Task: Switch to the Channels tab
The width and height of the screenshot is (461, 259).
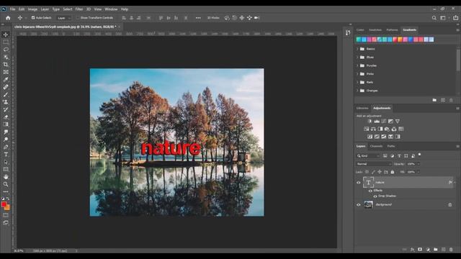Action: point(376,146)
